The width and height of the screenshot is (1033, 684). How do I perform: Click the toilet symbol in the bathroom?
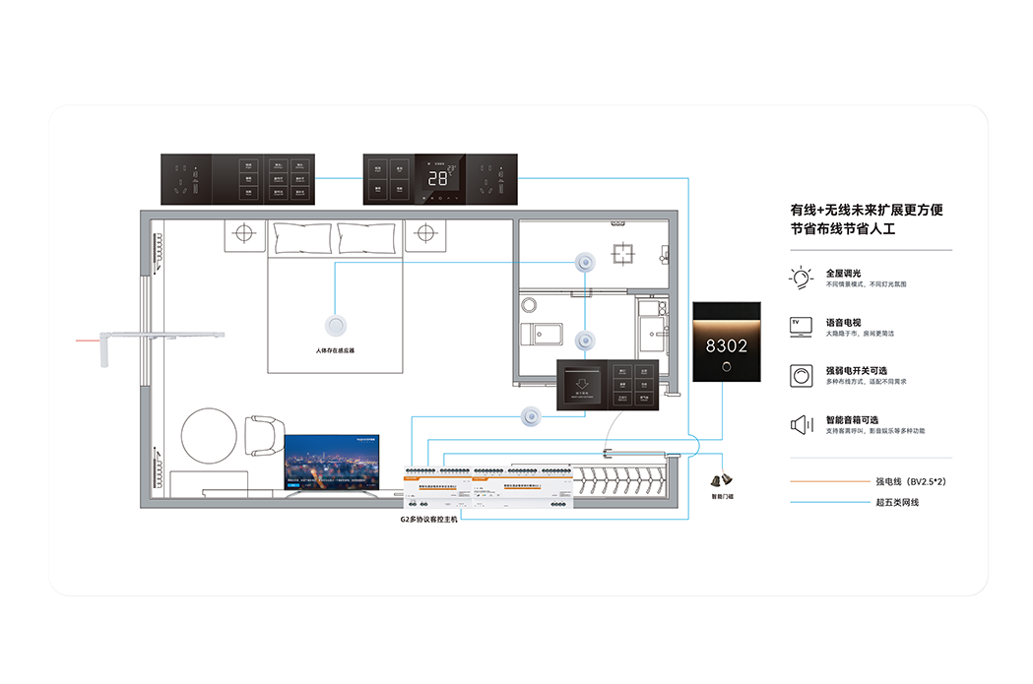tap(541, 334)
